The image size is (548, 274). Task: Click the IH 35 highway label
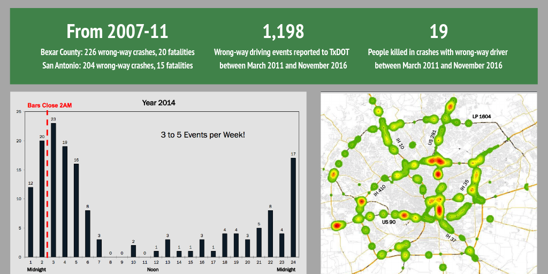[465, 186]
